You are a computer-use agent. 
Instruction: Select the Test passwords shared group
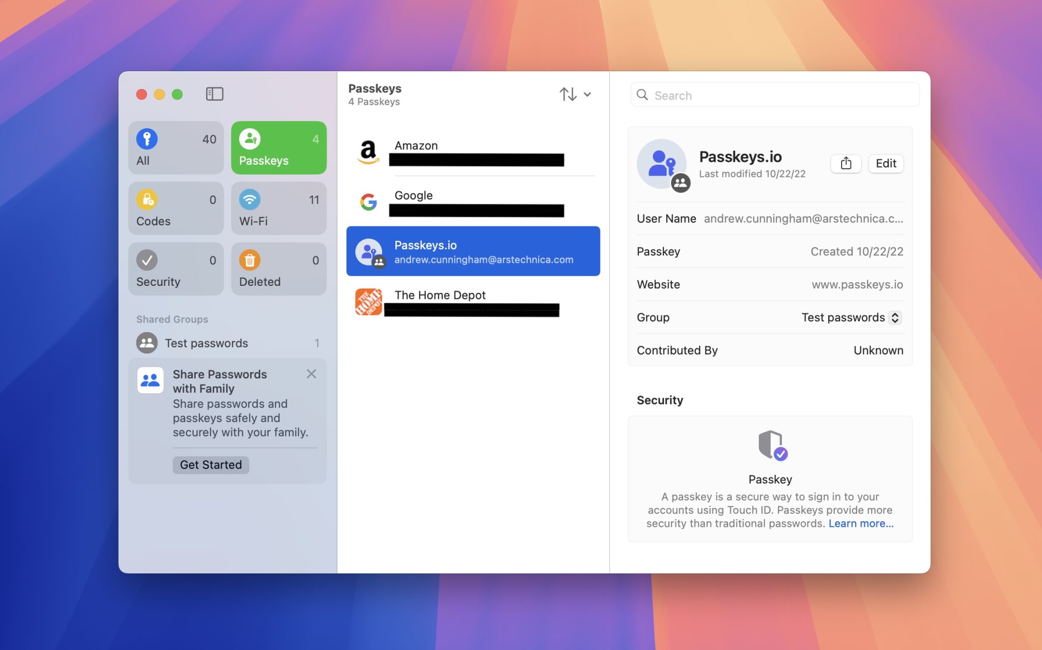click(x=206, y=343)
